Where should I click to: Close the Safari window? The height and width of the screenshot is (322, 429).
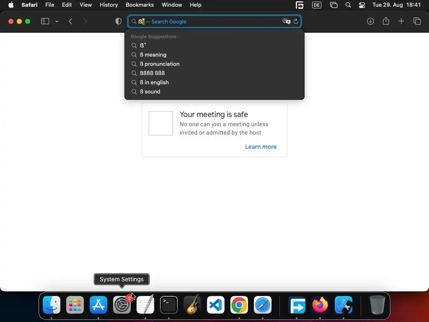tap(10, 21)
